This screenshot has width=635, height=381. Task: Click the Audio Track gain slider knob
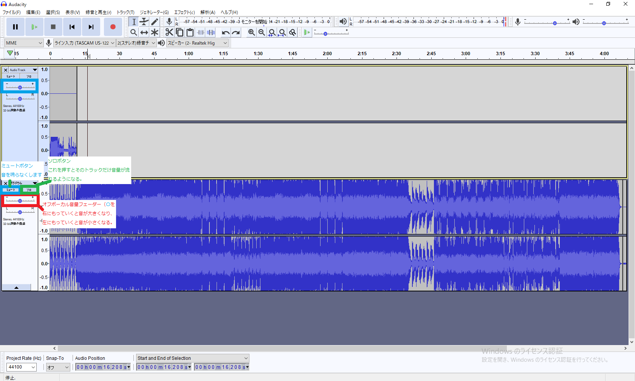point(20,87)
